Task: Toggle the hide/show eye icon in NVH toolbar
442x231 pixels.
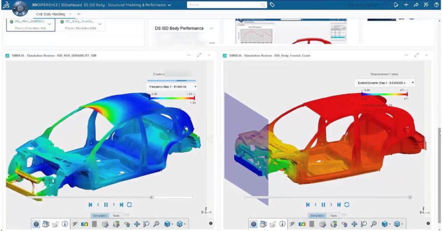Action: pos(75,224)
